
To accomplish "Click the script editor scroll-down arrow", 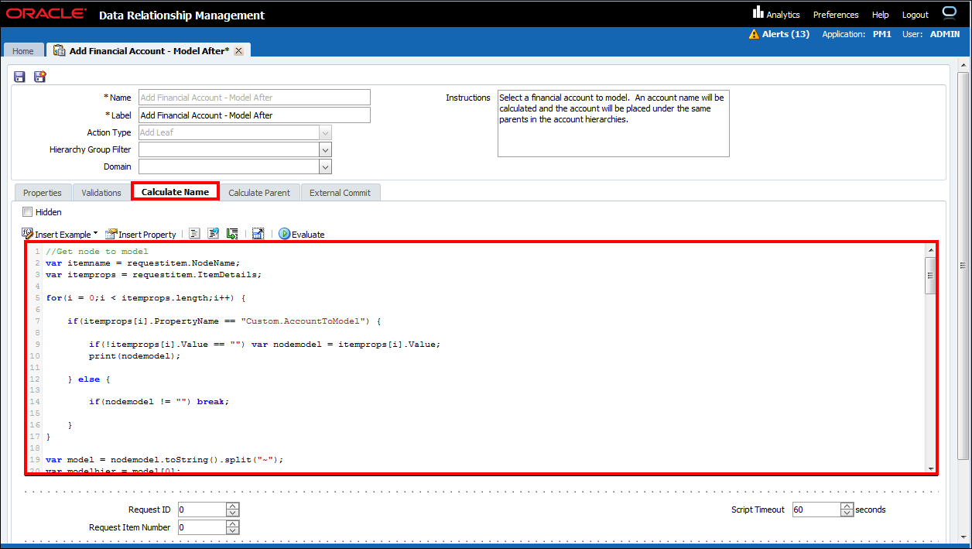I will pos(930,468).
